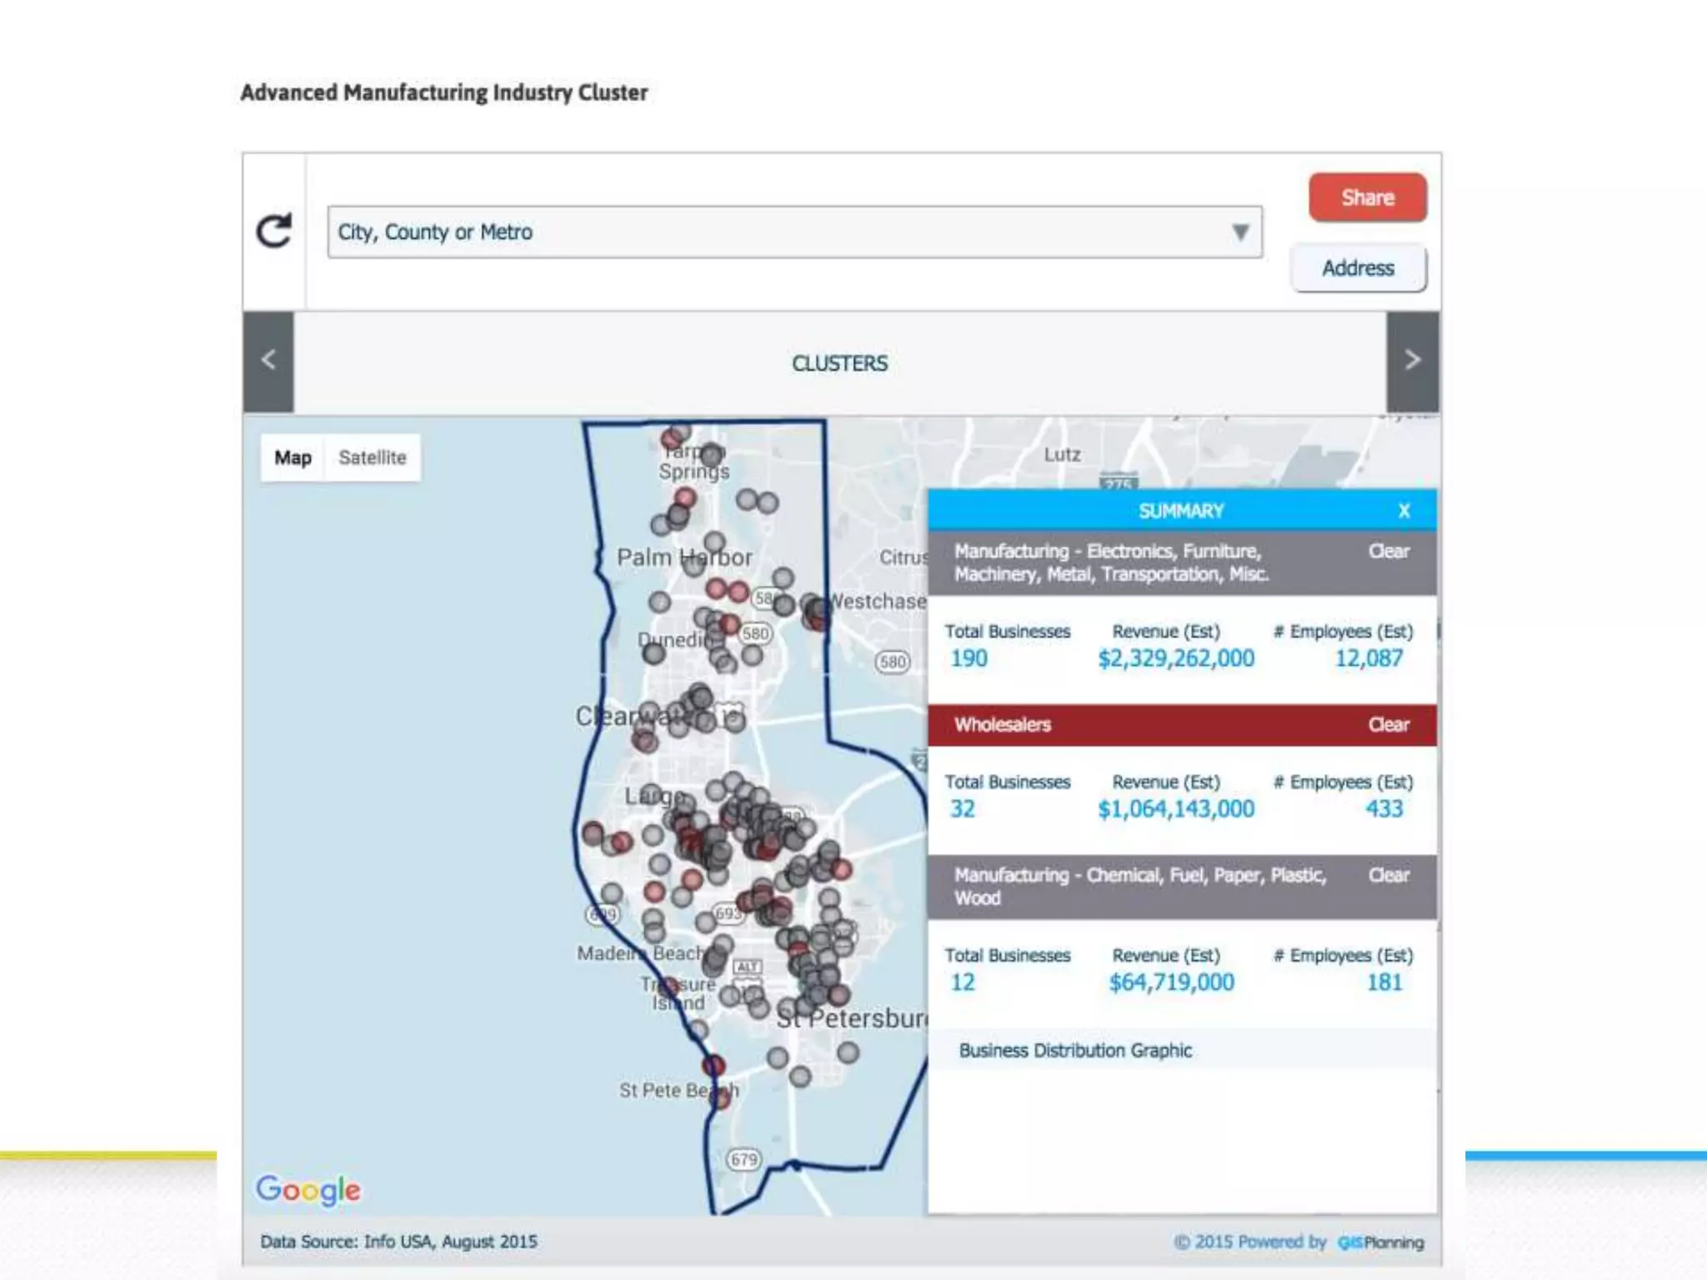Clear the Wholesalers cluster selection
The width and height of the screenshot is (1707, 1280).
coord(1388,725)
